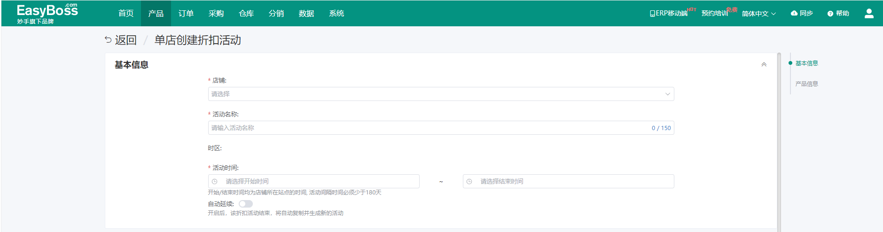Click the EasyBoss logo
The width and height of the screenshot is (883, 232).
click(47, 13)
